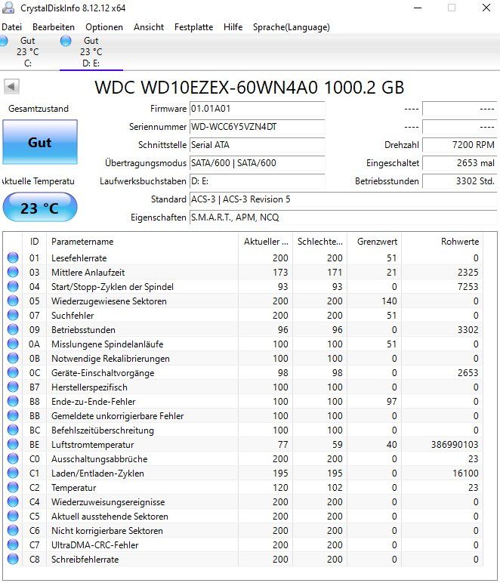Viewport: 500px width, 583px height.
Task: Click status orb of Wiederzuweisungsereignisse row
Action: click(13, 501)
